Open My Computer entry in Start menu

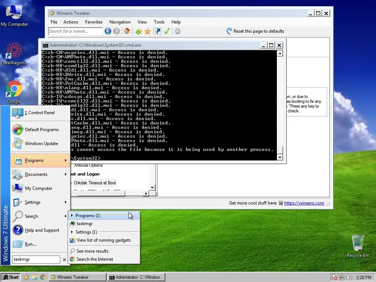pyautogui.click(x=40, y=188)
